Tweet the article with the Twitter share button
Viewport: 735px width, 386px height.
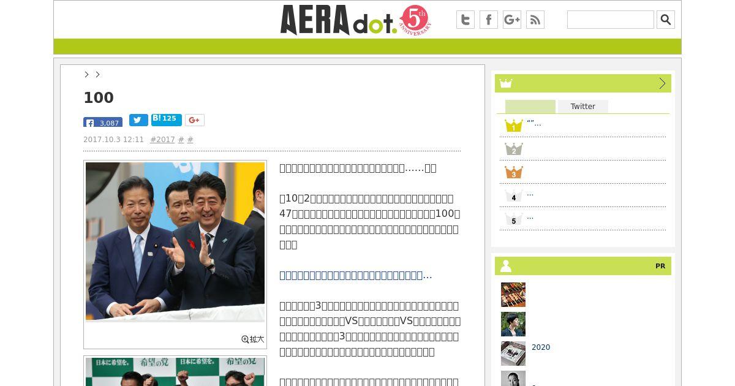click(x=138, y=120)
